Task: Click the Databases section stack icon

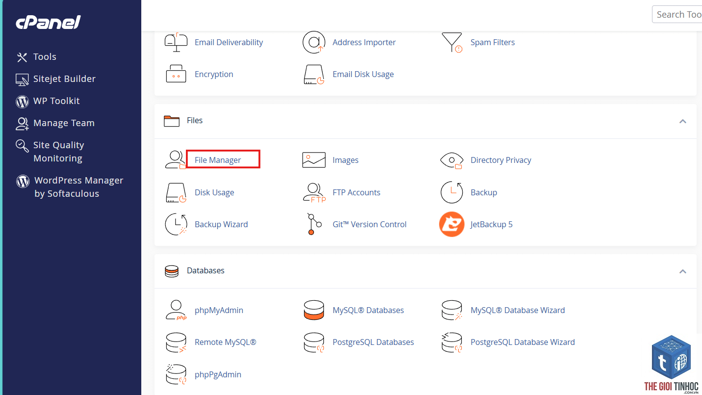Action: click(x=172, y=271)
